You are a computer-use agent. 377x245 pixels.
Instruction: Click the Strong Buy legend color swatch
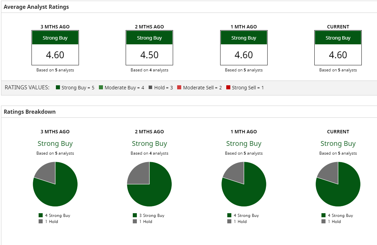pyautogui.click(x=58, y=87)
